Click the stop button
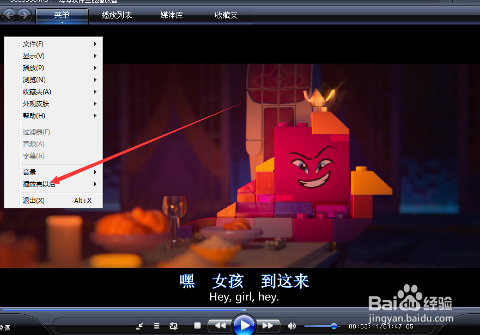Screen dimensions: 480x335 click(x=197, y=326)
